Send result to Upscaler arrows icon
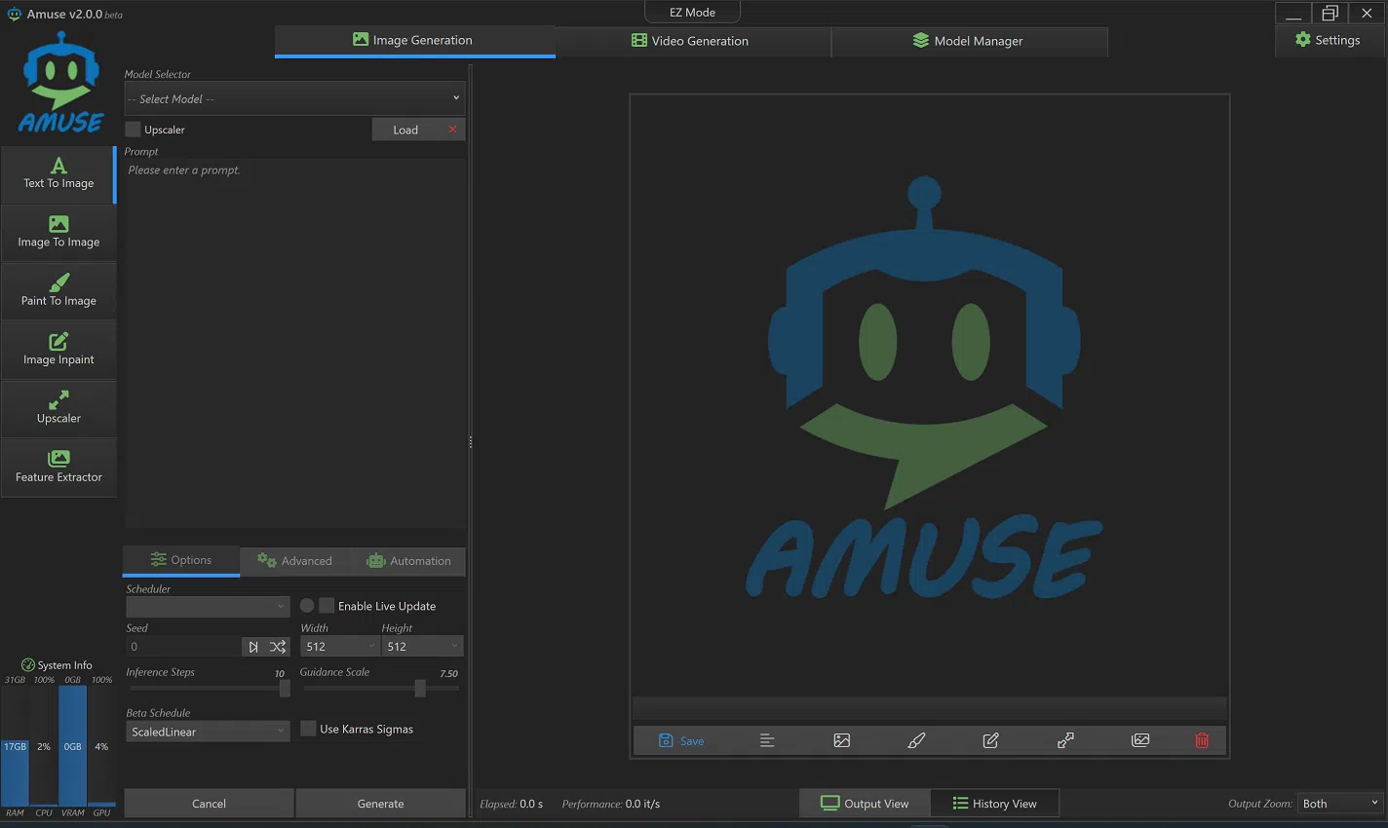The width and height of the screenshot is (1388, 828). click(1065, 740)
